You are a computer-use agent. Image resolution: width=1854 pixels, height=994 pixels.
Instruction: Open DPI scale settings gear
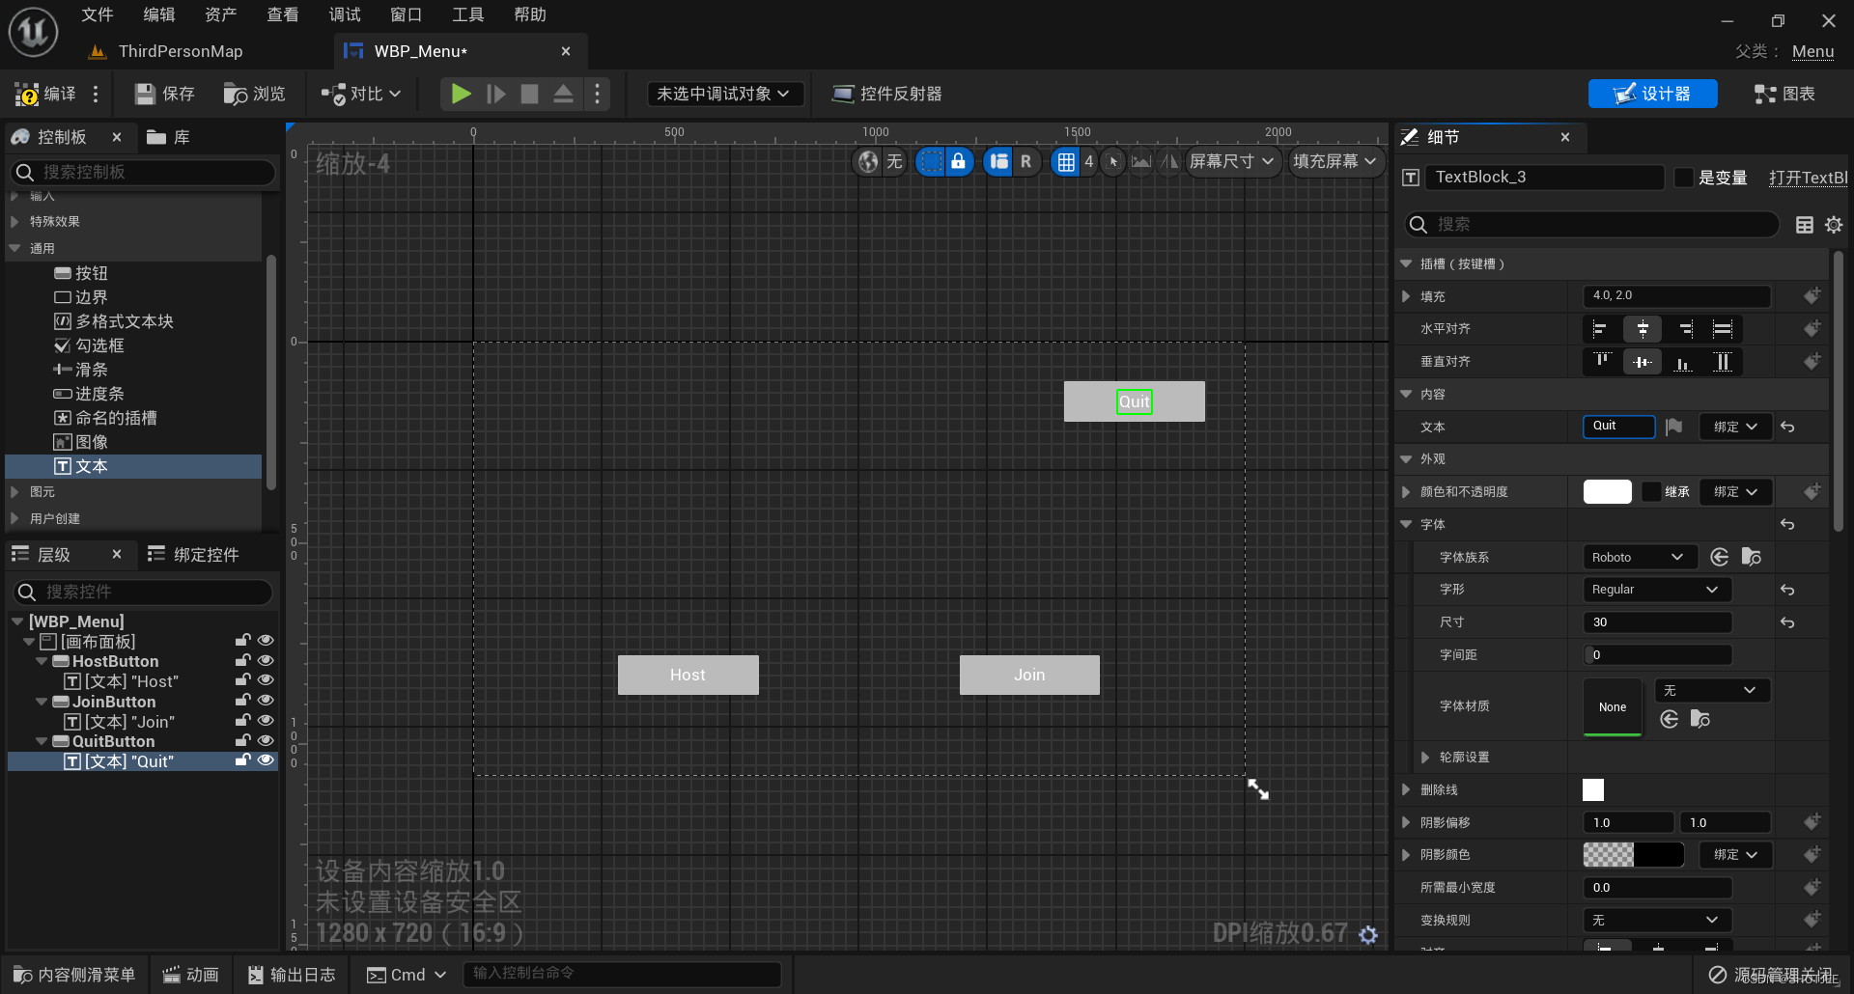1368,934
